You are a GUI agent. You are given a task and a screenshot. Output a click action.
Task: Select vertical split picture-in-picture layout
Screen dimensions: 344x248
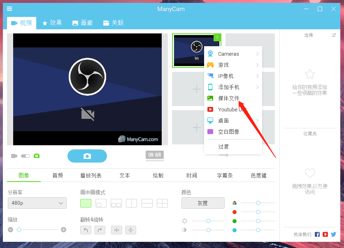pos(132,203)
